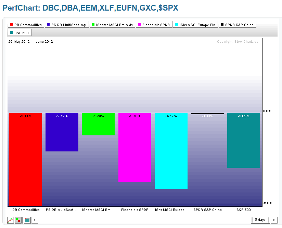Click the -3.02% value label

[244, 116]
